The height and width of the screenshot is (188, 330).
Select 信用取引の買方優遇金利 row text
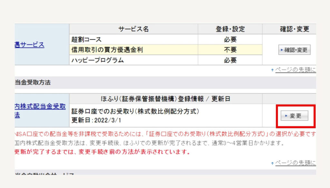point(107,50)
